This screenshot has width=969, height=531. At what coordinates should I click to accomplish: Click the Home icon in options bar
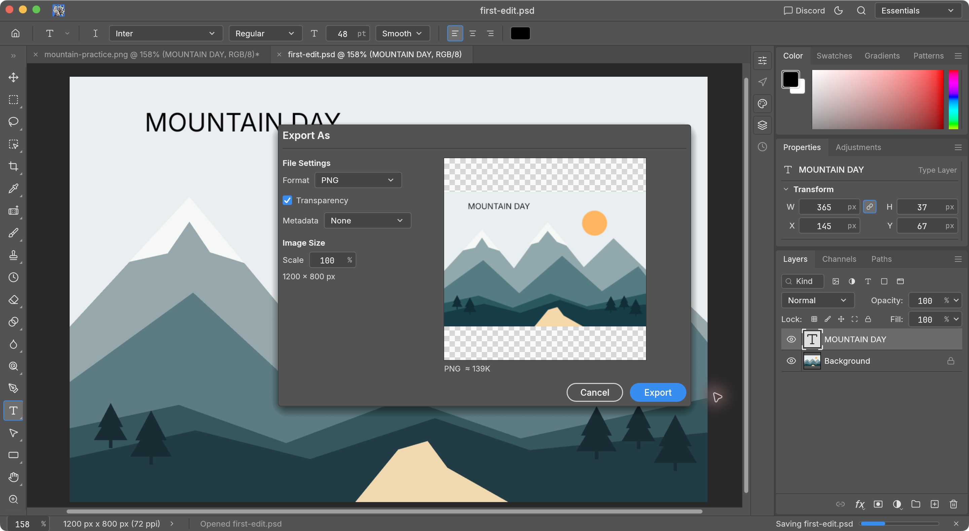click(x=15, y=34)
